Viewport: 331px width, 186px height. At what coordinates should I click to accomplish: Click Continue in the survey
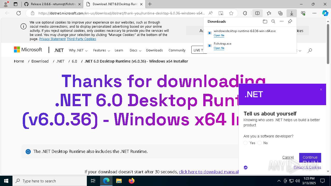coord(310,157)
